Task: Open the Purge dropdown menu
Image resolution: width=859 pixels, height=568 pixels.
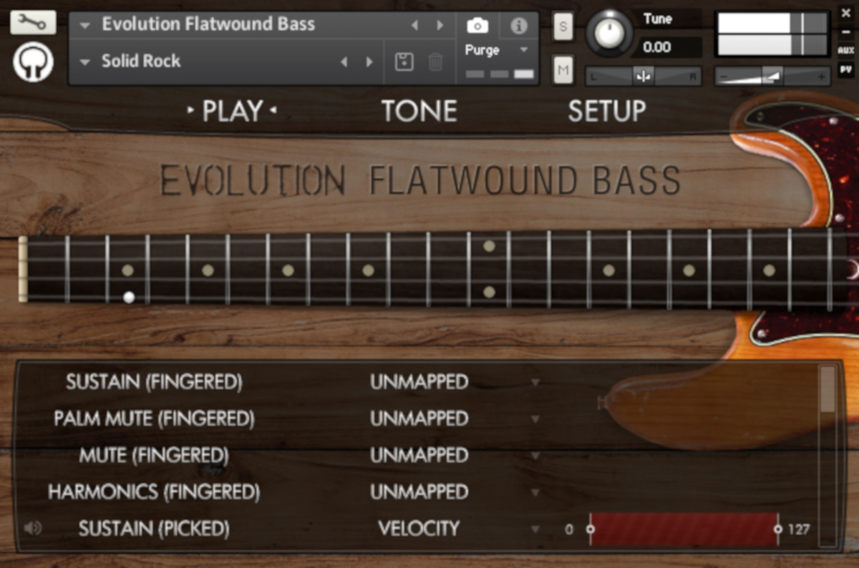Action: point(523,50)
